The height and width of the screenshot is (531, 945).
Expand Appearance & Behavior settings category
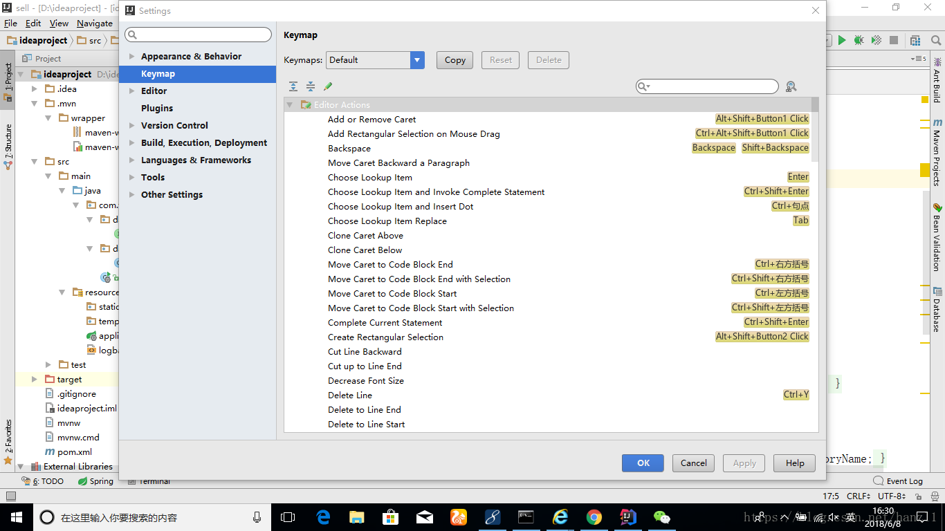131,57
